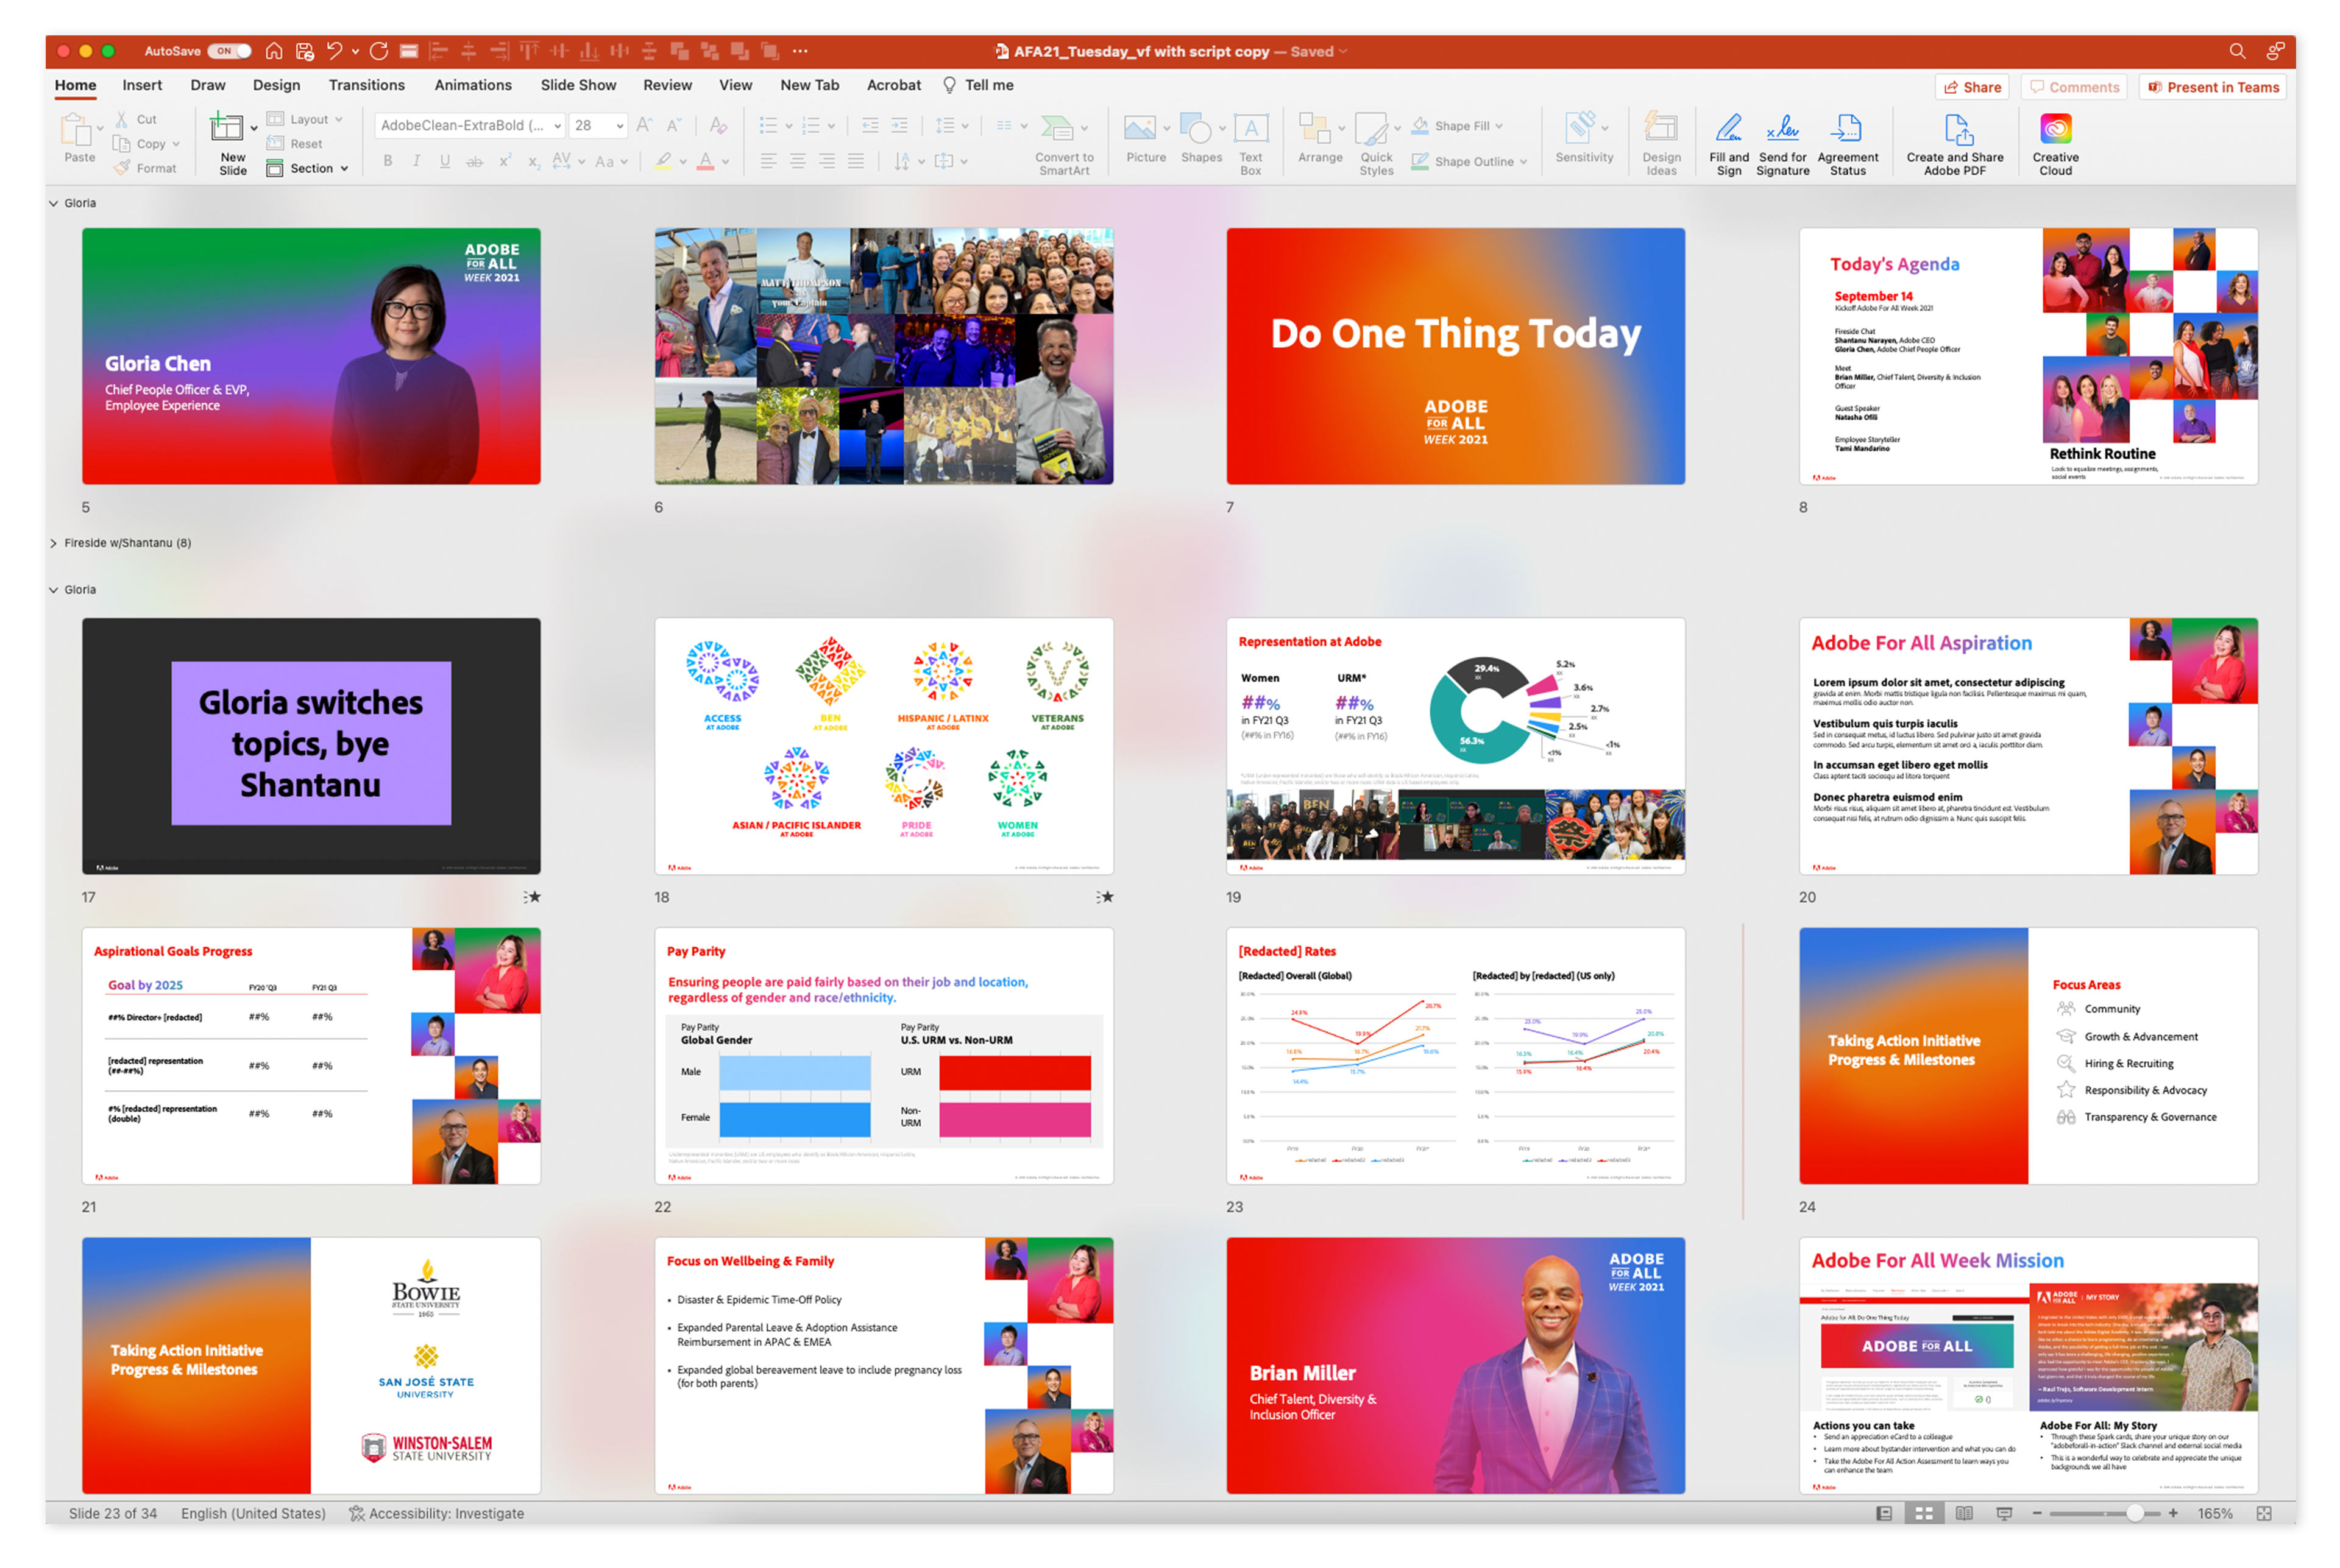Click the Comments button

pos(2074,87)
